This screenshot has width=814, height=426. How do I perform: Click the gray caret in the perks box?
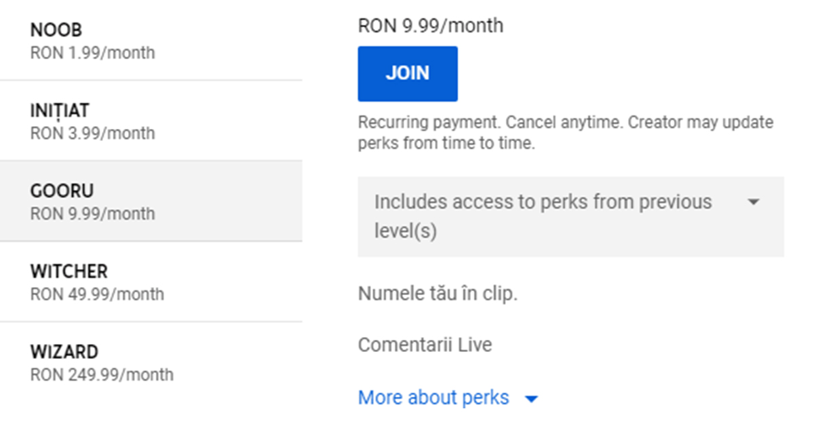coord(753,202)
